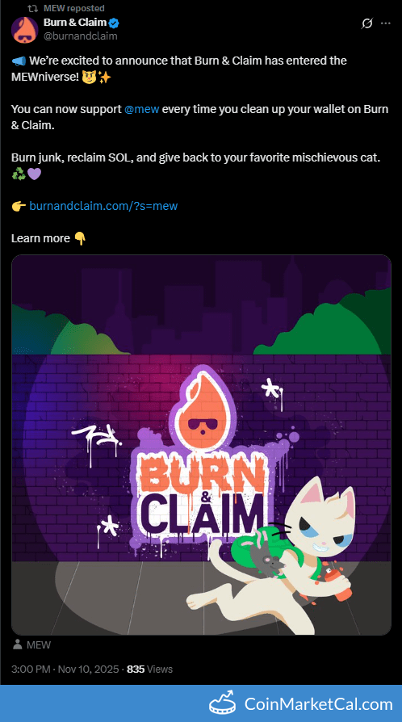This screenshot has width=402, height=722.
Task: Click the CoinMarketCal.com watermark text
Action: pyautogui.click(x=318, y=704)
